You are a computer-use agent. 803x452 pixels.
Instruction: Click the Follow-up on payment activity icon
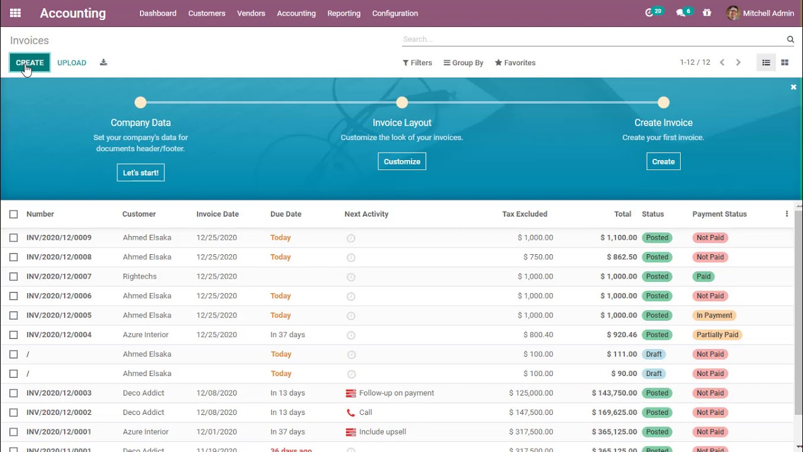[351, 393]
